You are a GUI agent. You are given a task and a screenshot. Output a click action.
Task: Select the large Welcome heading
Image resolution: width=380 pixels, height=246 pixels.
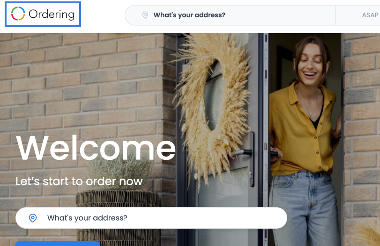(96, 148)
